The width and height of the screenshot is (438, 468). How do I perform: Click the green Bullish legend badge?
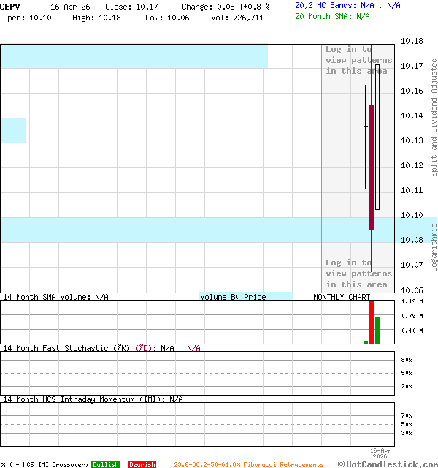(x=105, y=464)
